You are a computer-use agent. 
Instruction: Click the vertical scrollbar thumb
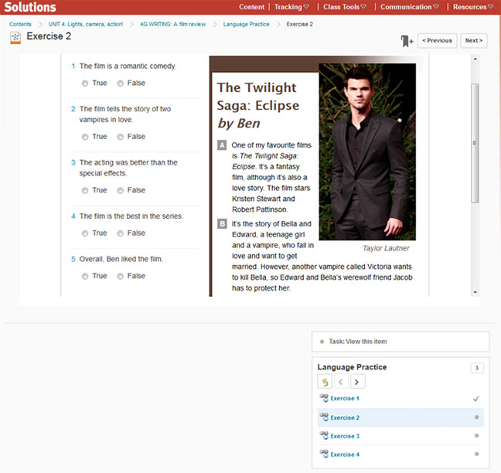pyautogui.click(x=475, y=143)
